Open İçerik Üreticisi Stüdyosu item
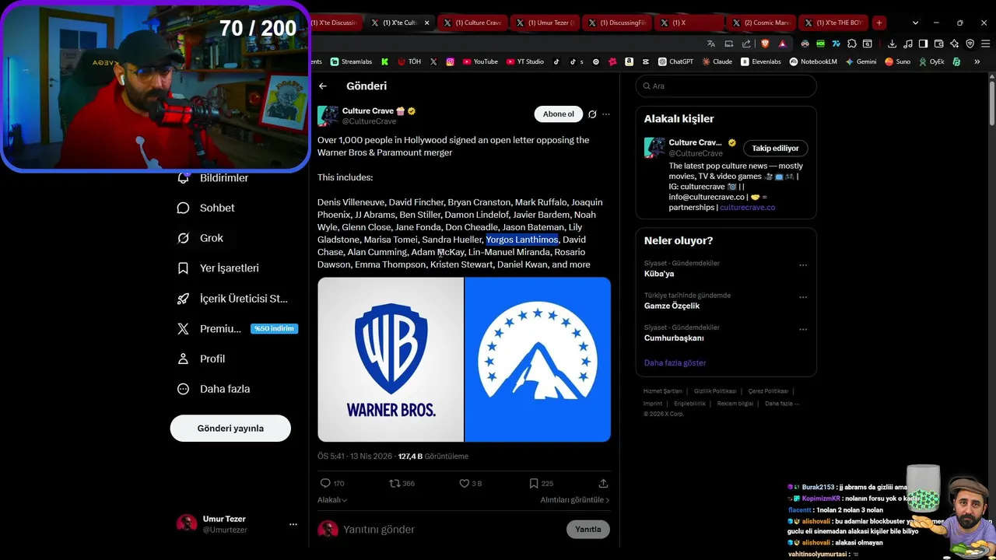The image size is (996, 560). pyautogui.click(x=233, y=299)
